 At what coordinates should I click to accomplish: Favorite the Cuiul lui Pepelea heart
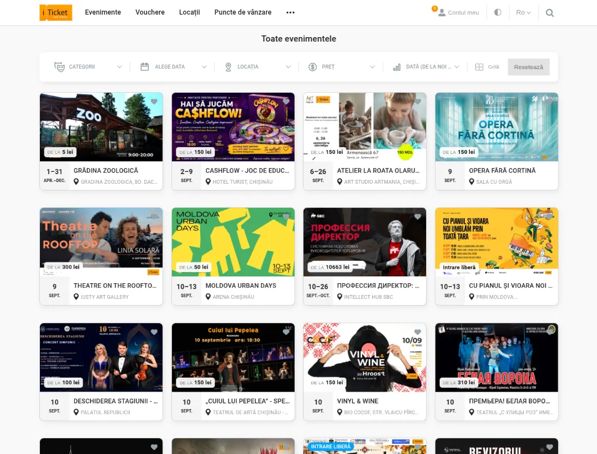point(286,332)
